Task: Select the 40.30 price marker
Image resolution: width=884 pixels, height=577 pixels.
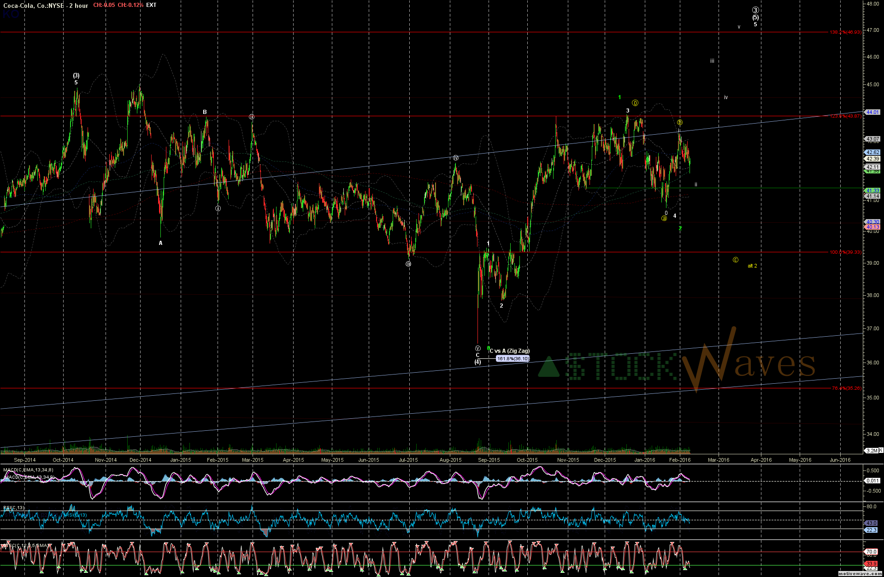Action: tap(872, 222)
